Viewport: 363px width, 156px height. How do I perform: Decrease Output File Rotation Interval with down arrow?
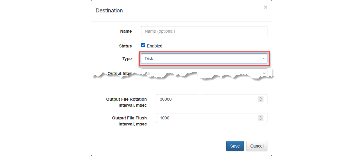click(261, 101)
